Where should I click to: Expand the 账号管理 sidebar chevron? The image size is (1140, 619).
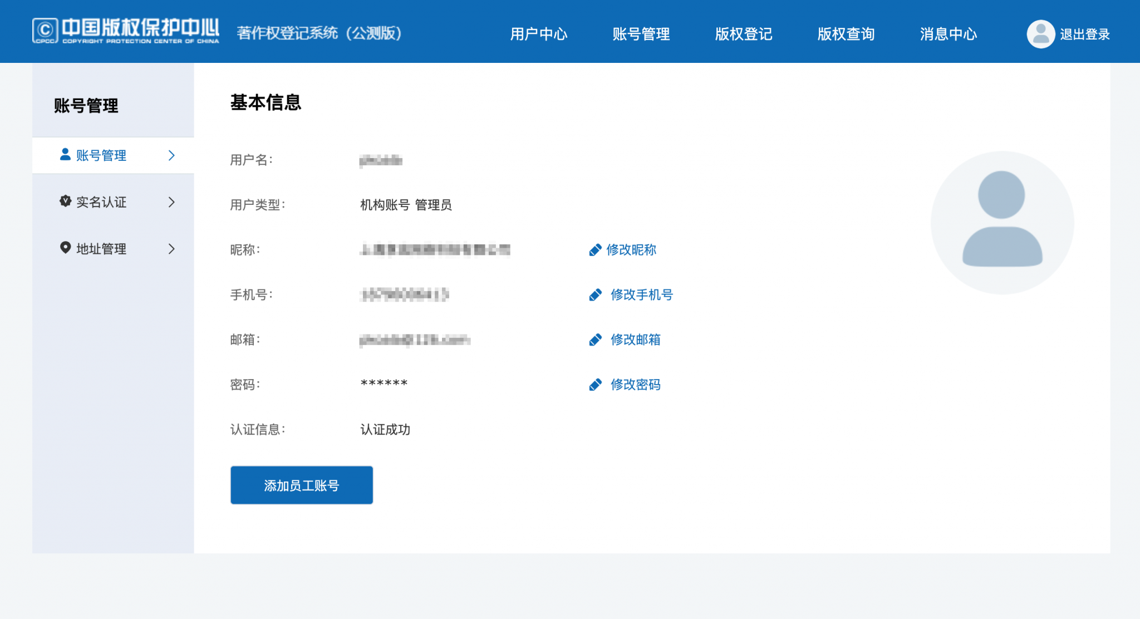tap(171, 155)
